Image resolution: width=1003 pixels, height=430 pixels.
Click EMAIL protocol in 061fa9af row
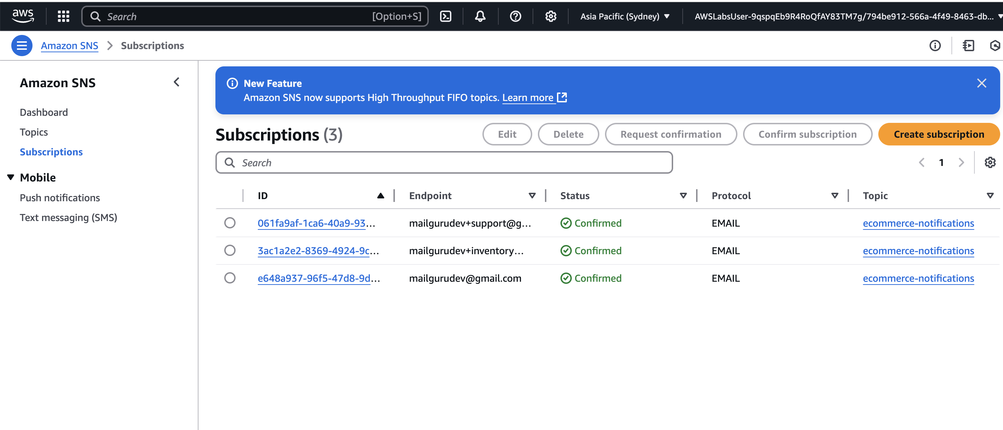[725, 223]
